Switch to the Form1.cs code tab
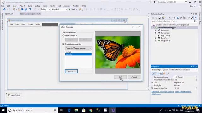This screenshot has width=202, height=113. click(x=9, y=14)
